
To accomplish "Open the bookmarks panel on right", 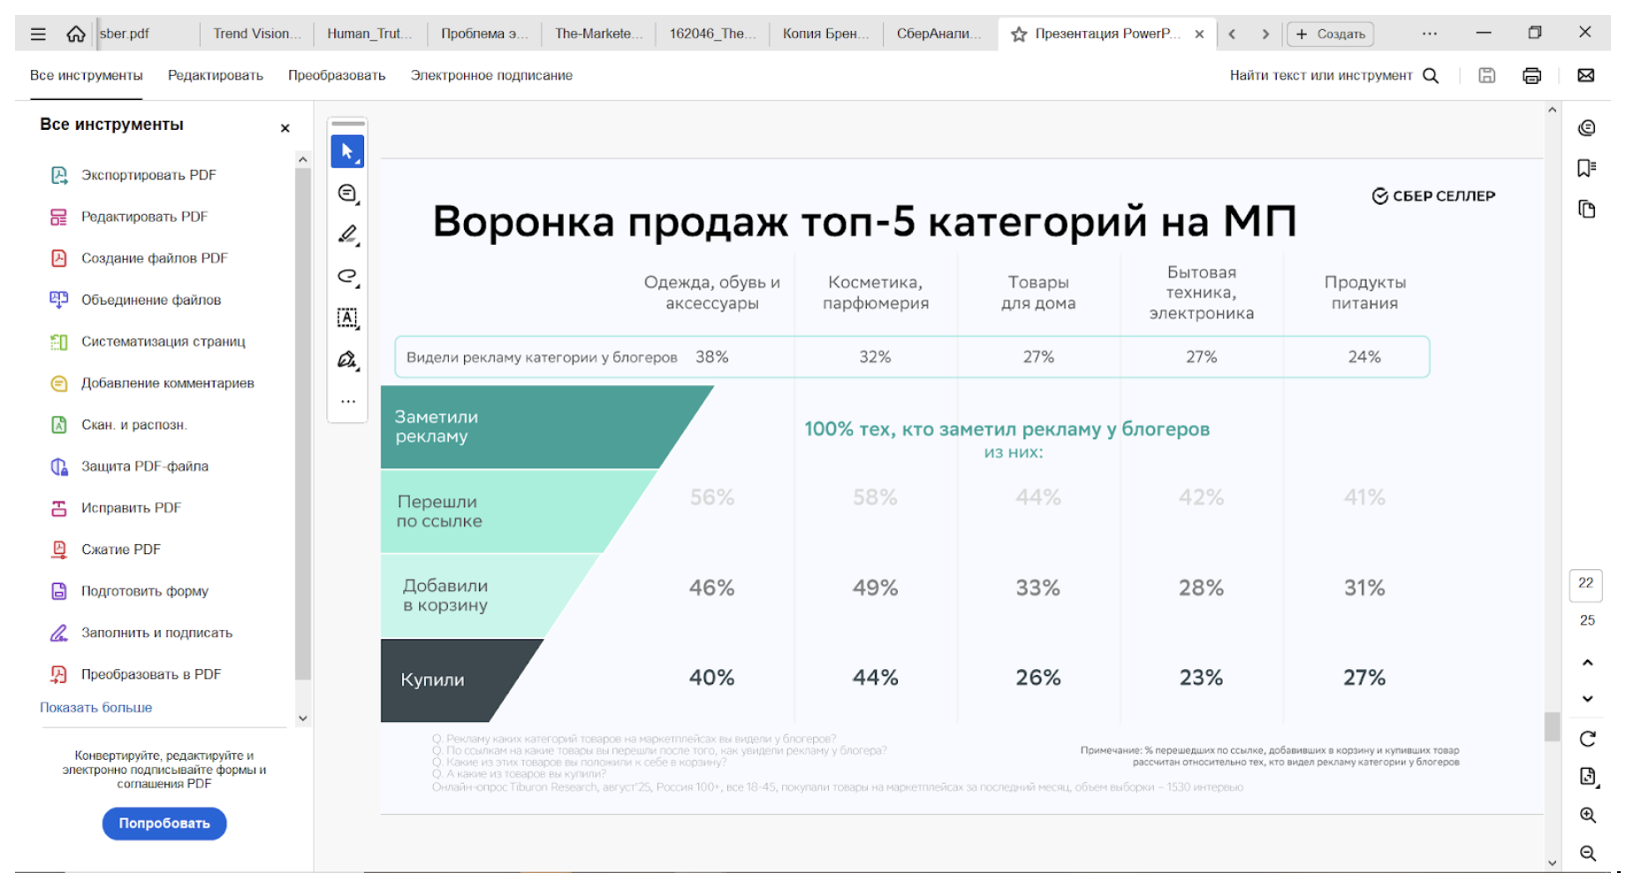I will click(1586, 168).
